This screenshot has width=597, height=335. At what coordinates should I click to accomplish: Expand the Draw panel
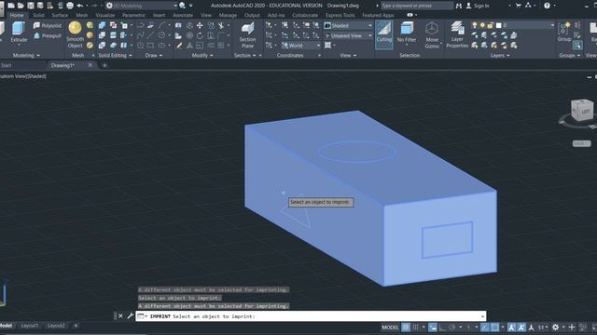153,56
